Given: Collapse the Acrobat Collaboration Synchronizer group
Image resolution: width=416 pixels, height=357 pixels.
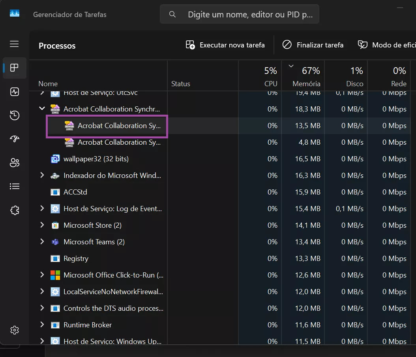Looking at the screenshot, I should point(42,109).
